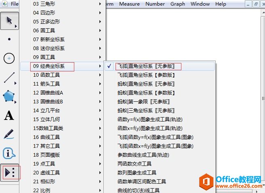
Task: Open the Graph menu
Action: (x=178, y=4)
